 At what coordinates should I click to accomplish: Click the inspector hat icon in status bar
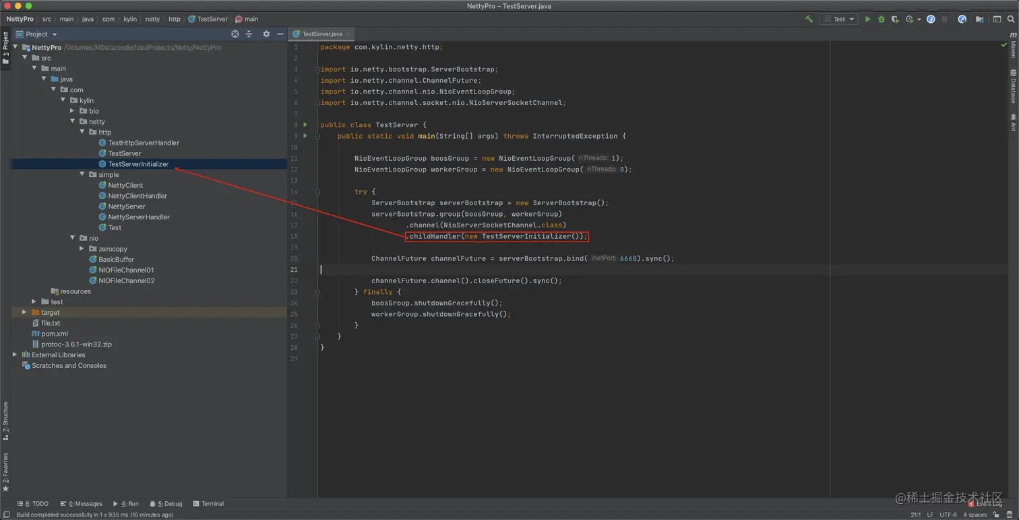1010,515
